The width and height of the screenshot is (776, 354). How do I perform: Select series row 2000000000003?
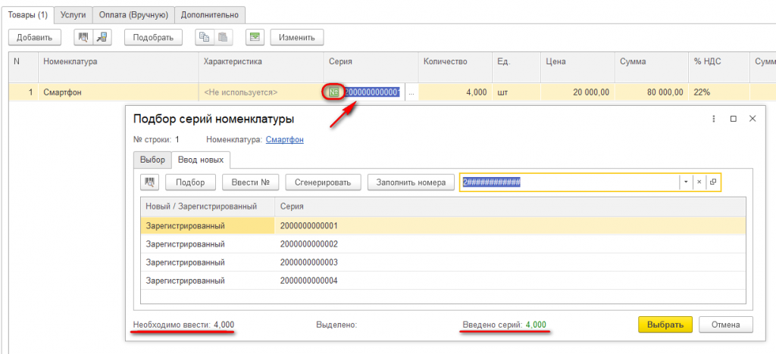pyautogui.click(x=443, y=262)
